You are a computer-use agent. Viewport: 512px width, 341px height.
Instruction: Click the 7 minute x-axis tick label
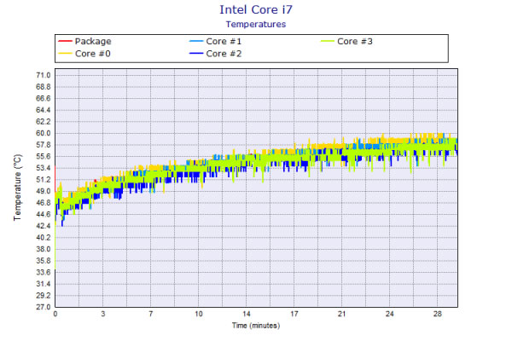pos(150,314)
